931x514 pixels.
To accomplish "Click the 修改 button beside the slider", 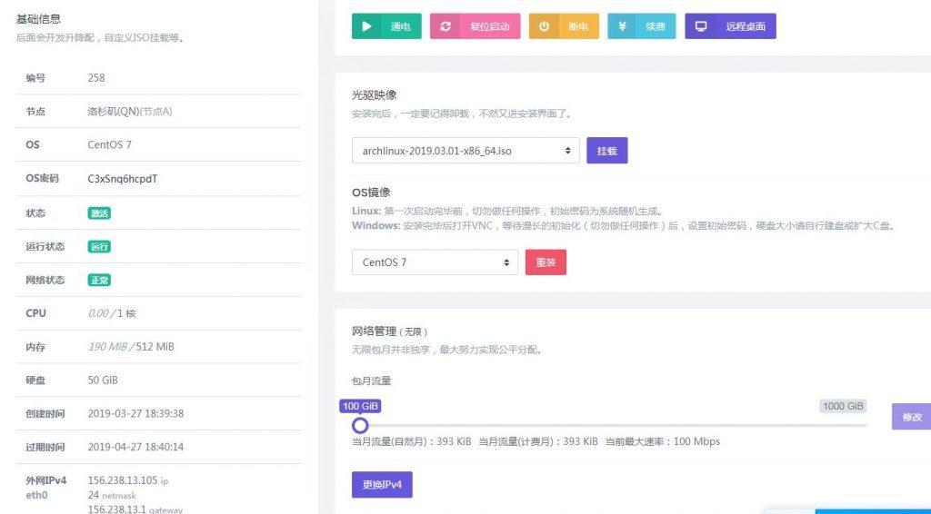I will 911,417.
